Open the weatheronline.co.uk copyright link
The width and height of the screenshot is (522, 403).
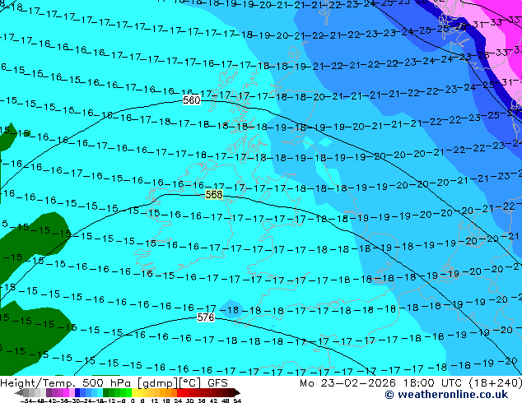446,395
